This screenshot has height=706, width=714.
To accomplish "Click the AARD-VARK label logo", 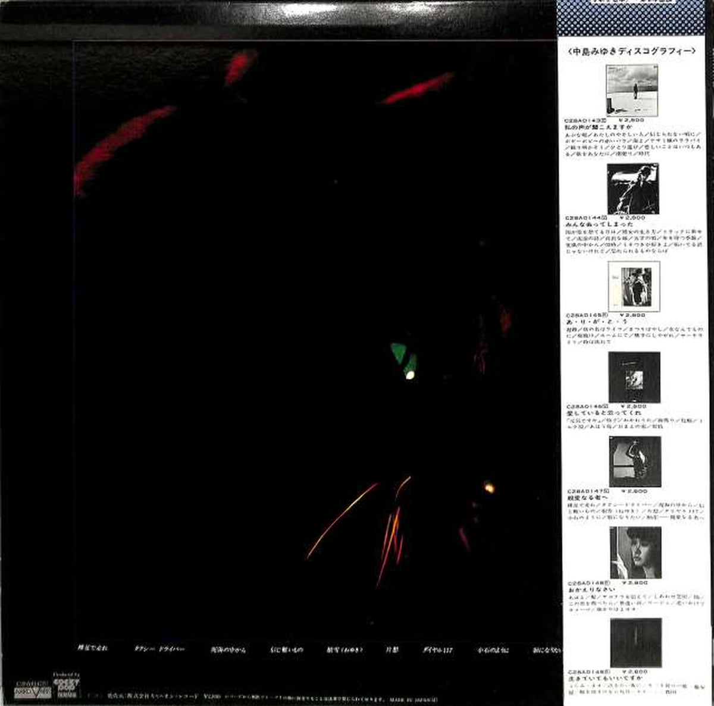I will 32,693.
